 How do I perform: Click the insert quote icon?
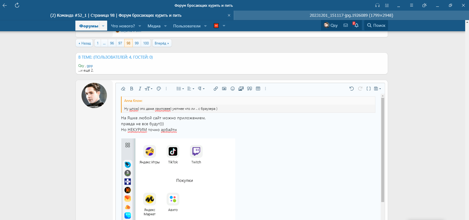(x=249, y=89)
